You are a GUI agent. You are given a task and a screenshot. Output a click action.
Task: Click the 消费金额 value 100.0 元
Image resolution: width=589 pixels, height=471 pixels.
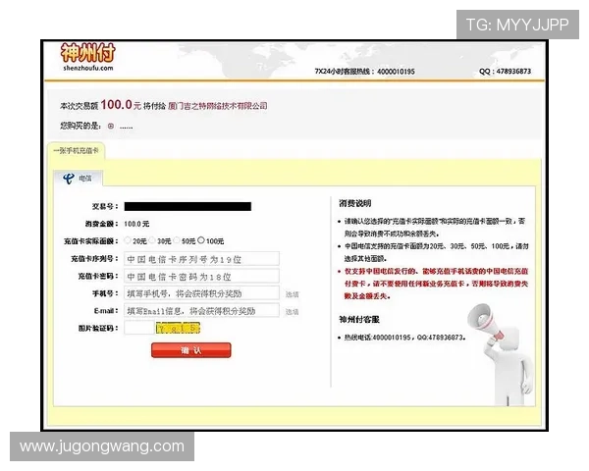(x=136, y=224)
